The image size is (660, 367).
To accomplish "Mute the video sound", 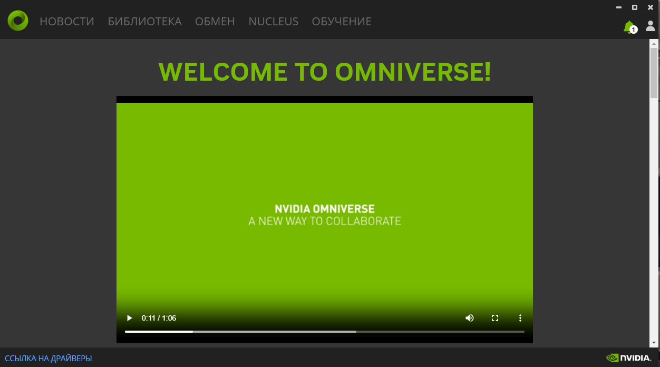I will click(x=469, y=318).
